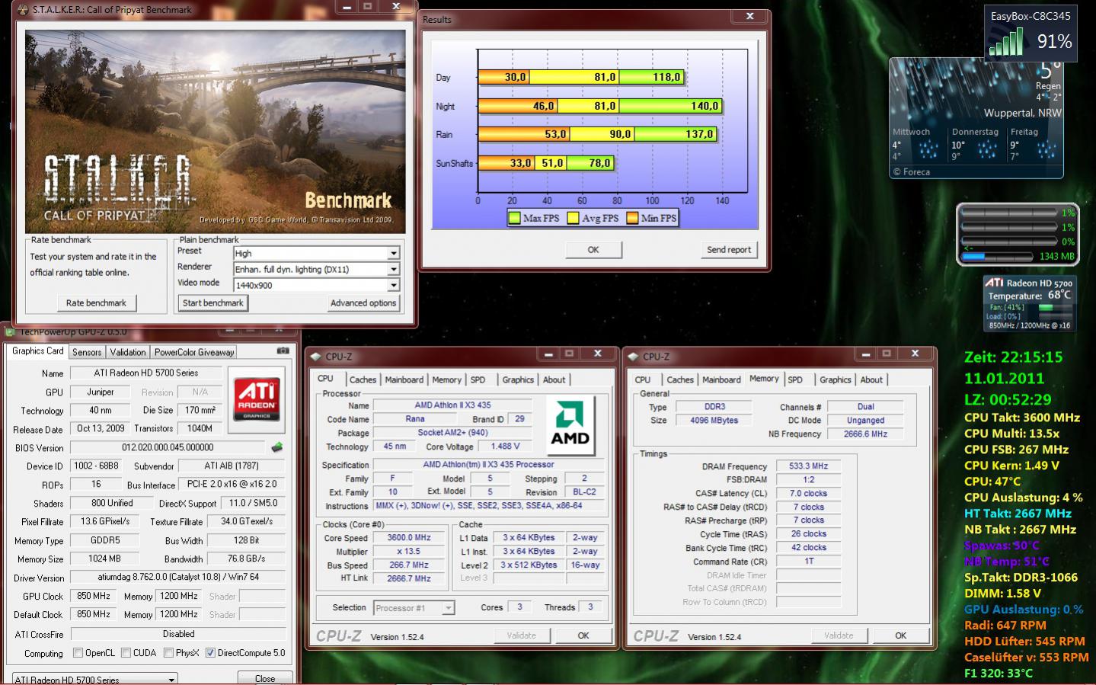
Task: Click Specification AMD Athlon II X3 435 field
Action: [488, 464]
